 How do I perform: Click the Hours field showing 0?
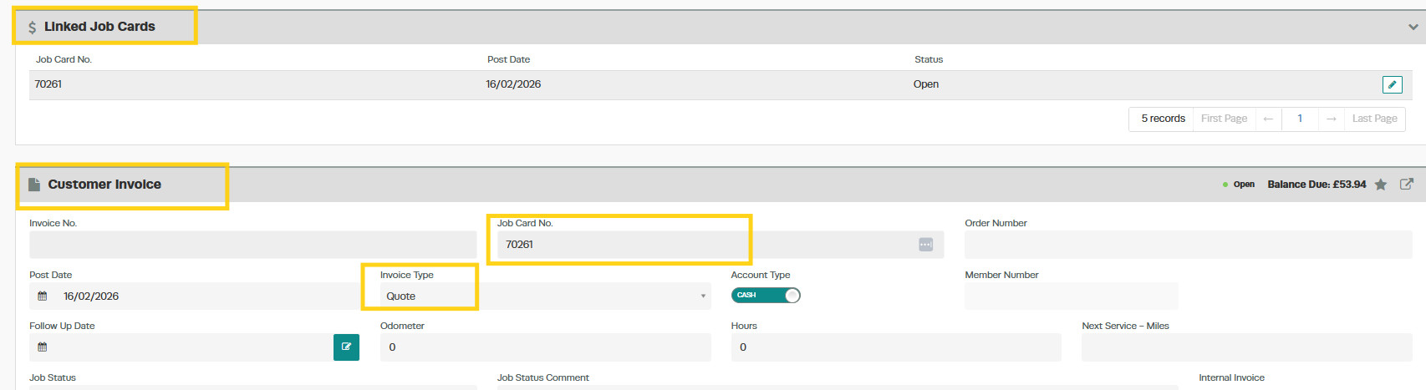[x=896, y=347]
